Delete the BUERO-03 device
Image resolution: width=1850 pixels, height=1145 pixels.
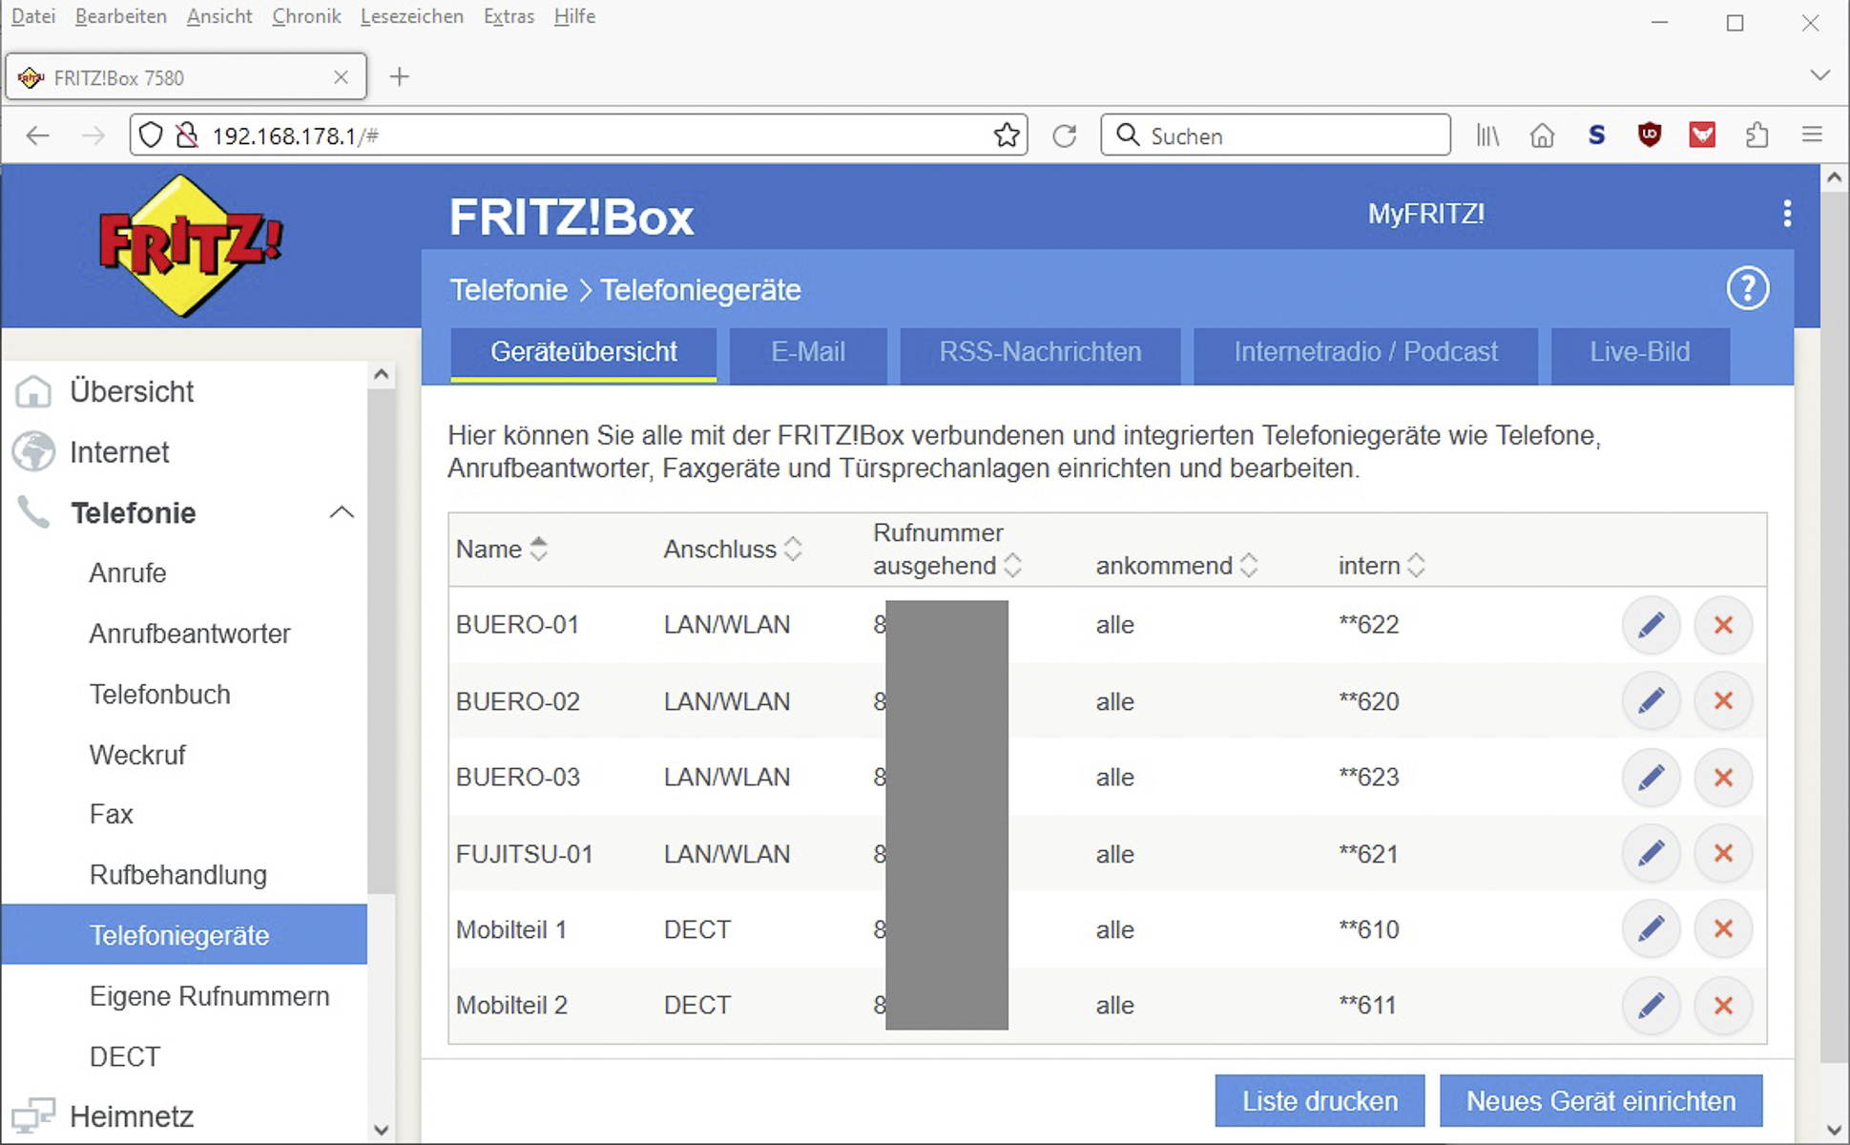(x=1723, y=777)
